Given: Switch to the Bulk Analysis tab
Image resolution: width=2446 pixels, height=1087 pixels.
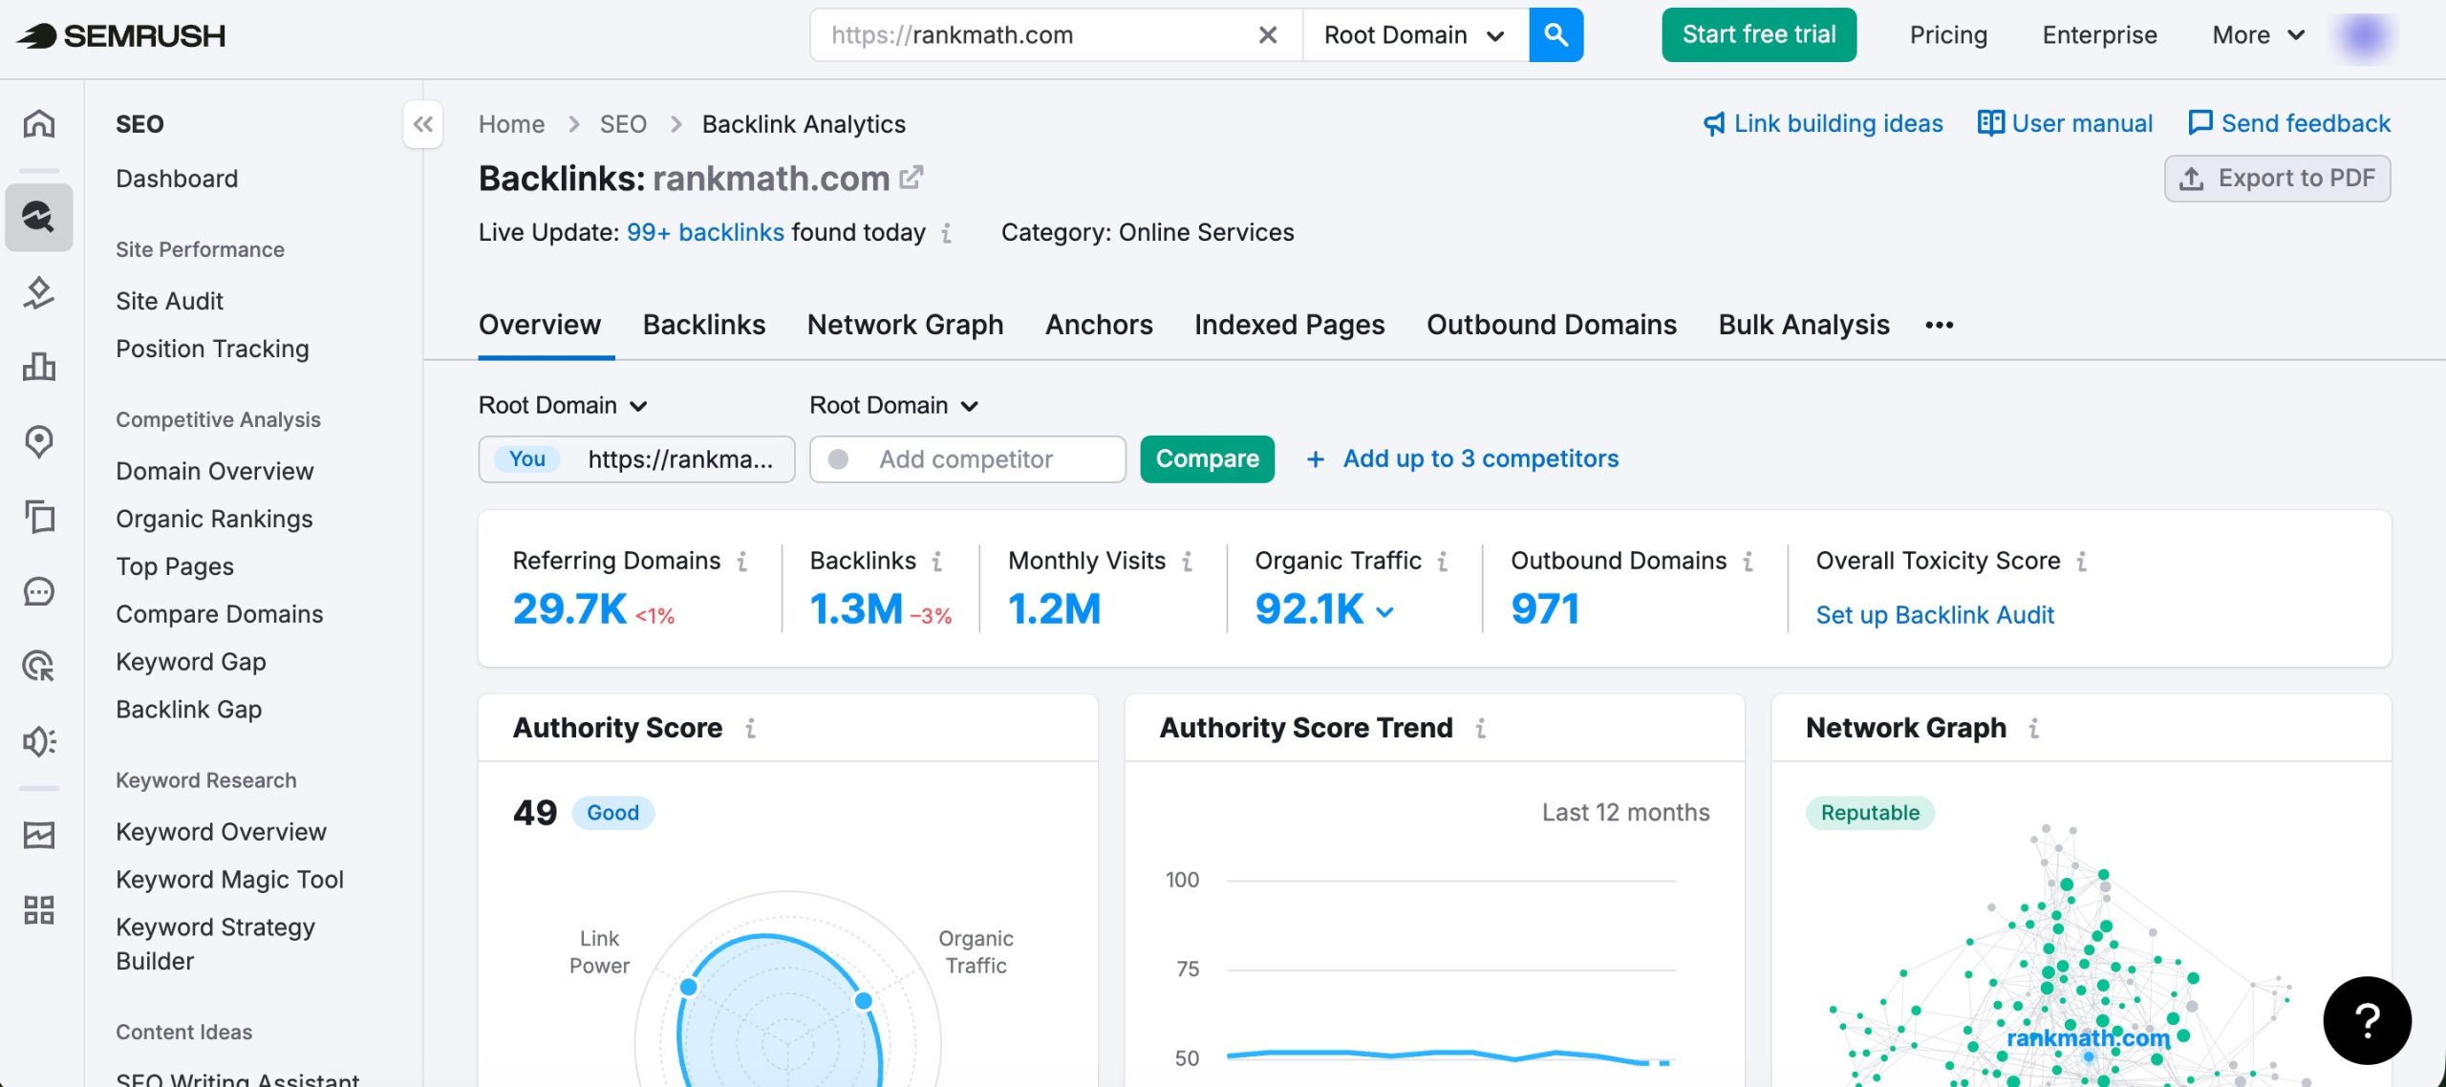Looking at the screenshot, I should click(1804, 326).
